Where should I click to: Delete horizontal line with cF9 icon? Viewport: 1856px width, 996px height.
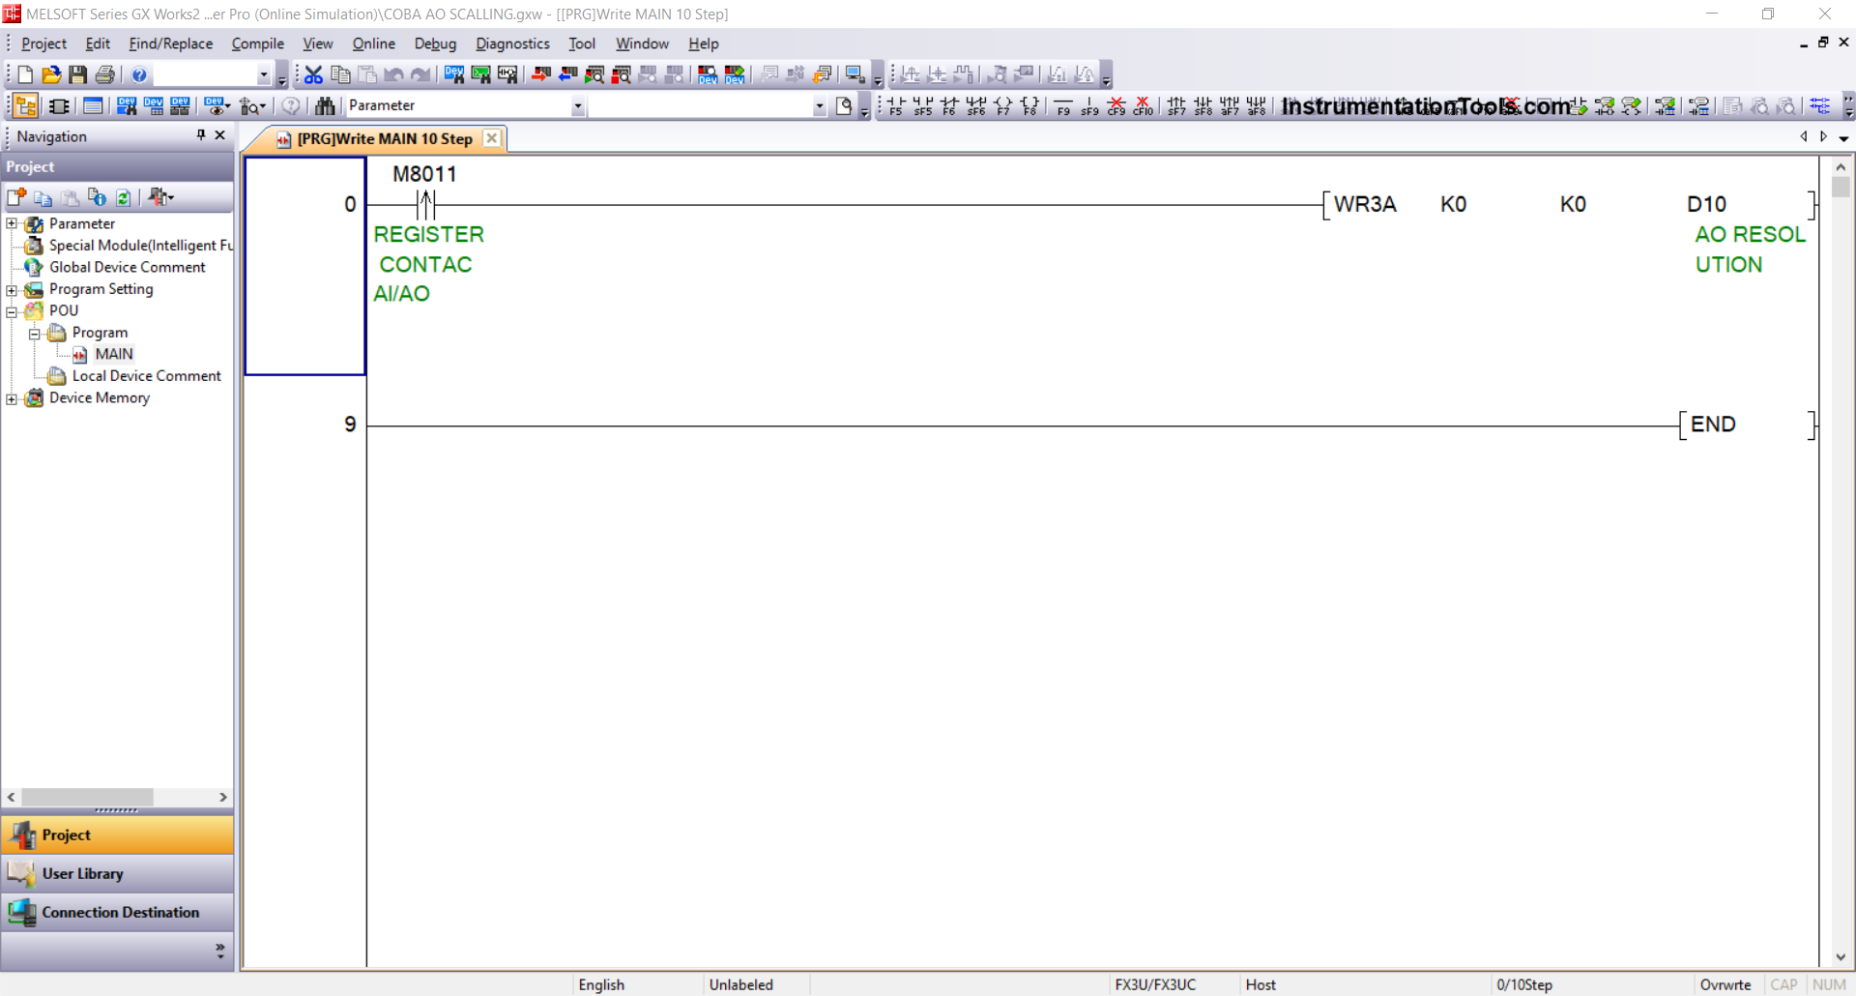click(1116, 105)
